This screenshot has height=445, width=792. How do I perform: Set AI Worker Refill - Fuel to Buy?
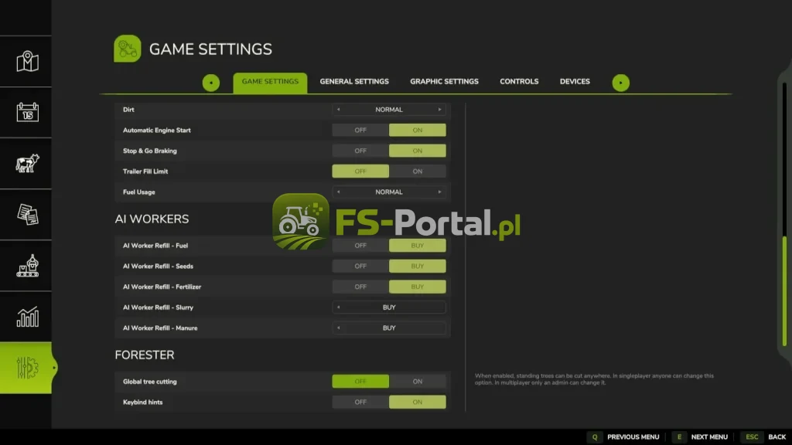pyautogui.click(x=417, y=246)
